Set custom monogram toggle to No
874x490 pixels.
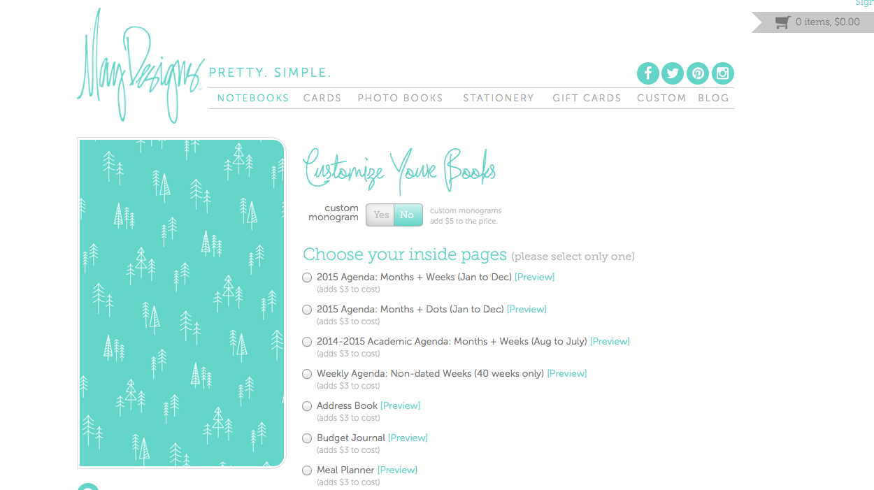coord(408,215)
